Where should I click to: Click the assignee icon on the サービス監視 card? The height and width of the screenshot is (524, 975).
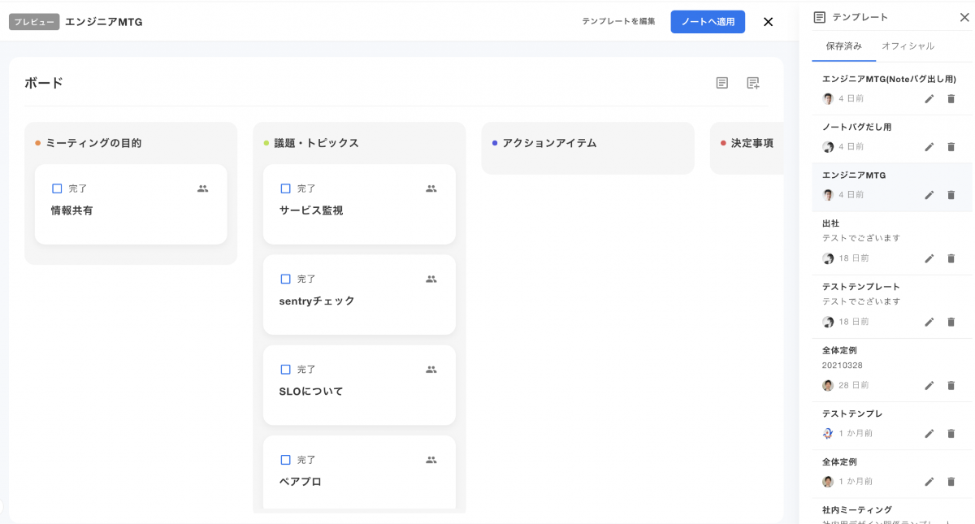click(x=431, y=188)
